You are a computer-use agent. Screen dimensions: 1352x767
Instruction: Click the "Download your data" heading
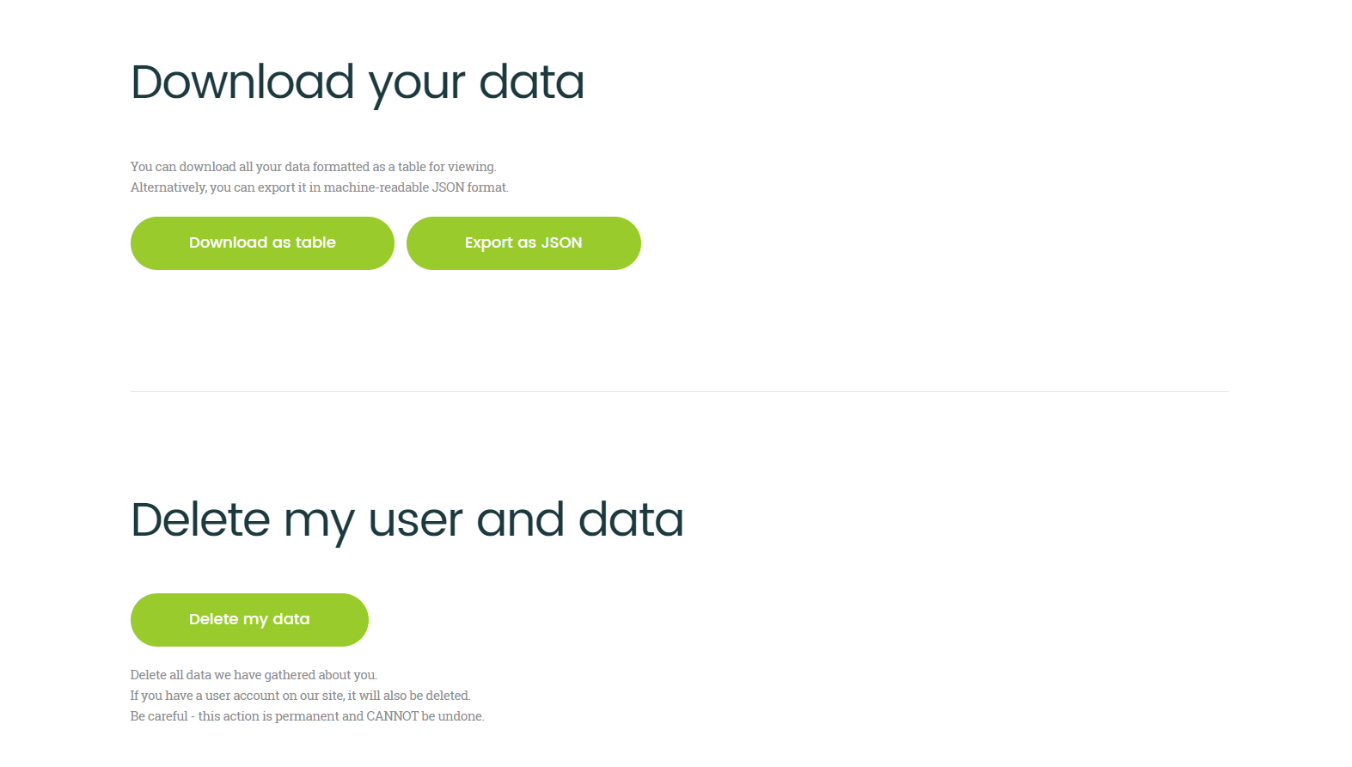pyautogui.click(x=358, y=83)
